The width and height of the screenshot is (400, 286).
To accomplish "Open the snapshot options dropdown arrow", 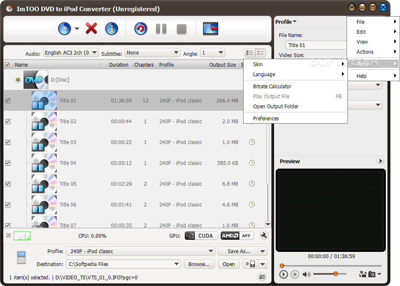I will click(x=379, y=274).
